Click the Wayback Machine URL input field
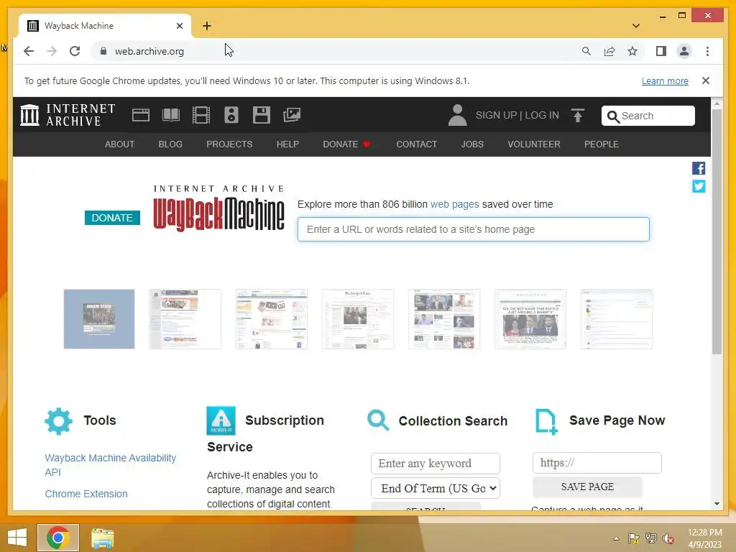 click(x=473, y=229)
